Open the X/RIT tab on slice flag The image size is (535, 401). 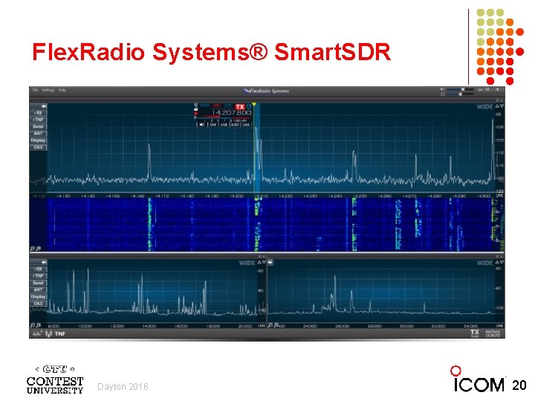pyautogui.click(x=235, y=125)
